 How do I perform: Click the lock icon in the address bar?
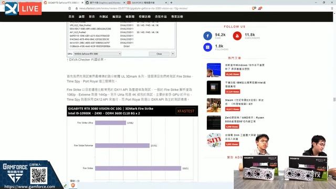(x=77, y=8)
